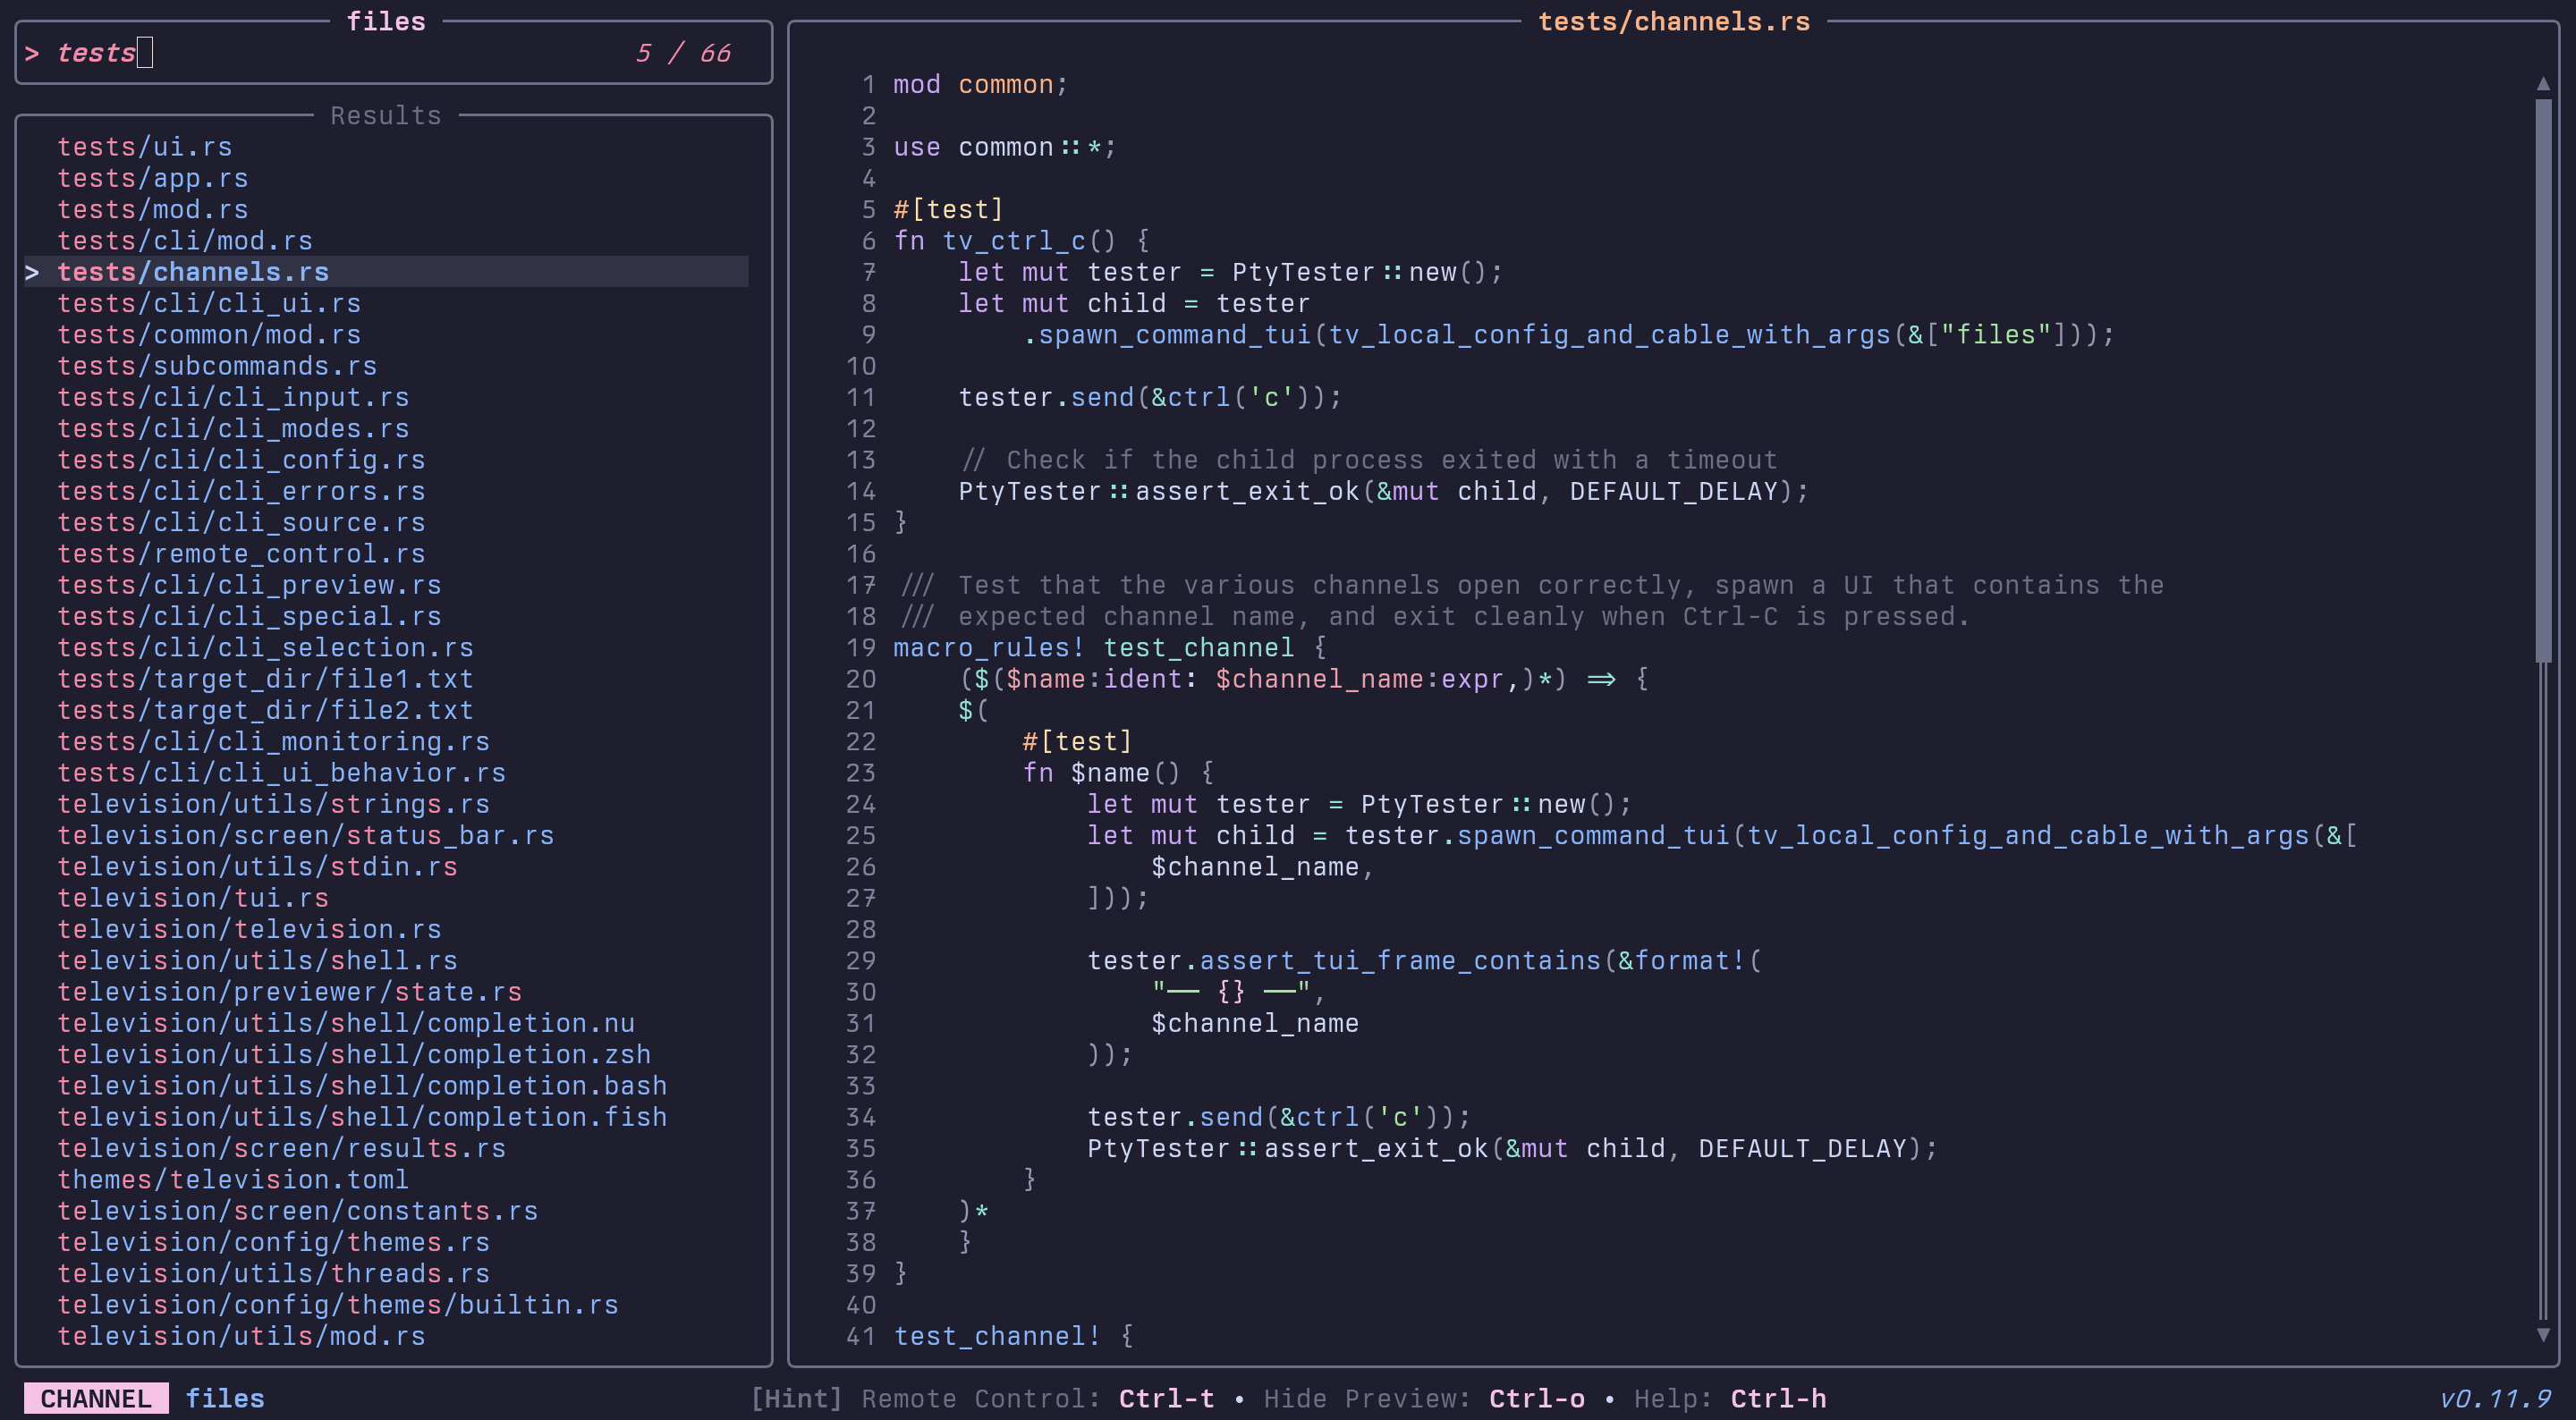
Task: Click the scrollbar up arrow in preview
Action: (2543, 84)
